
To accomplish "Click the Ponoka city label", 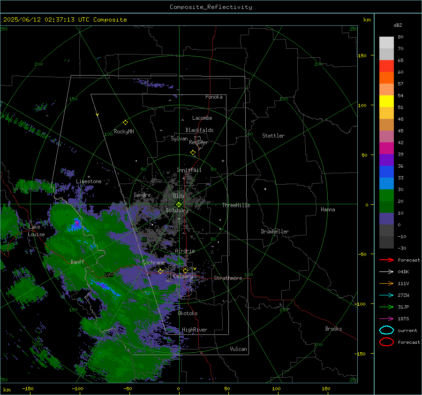I will [214, 97].
